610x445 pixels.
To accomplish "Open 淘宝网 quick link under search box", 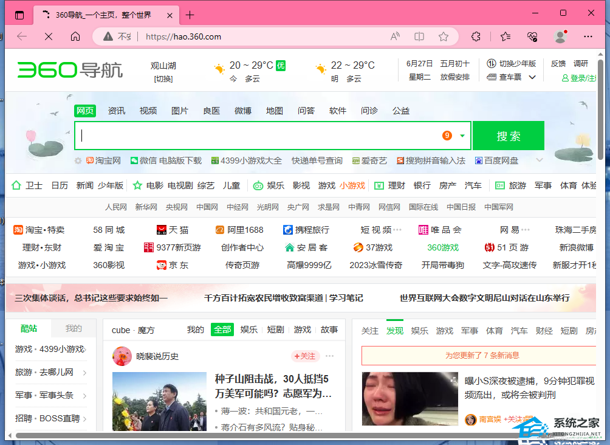I will pyautogui.click(x=103, y=160).
